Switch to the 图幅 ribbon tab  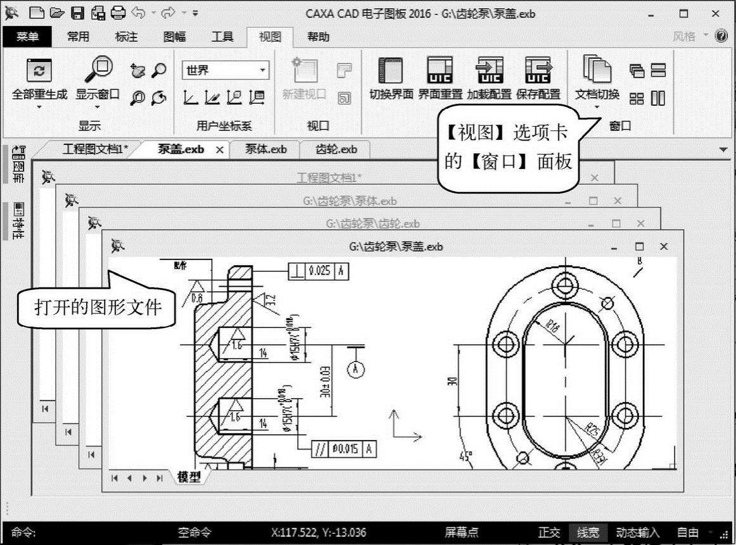(x=175, y=37)
